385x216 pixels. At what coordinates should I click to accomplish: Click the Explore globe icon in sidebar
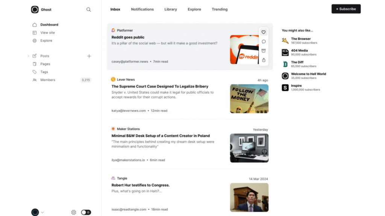pyautogui.click(x=35, y=40)
